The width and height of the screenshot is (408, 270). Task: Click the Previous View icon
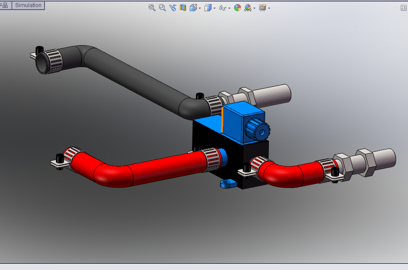173,8
